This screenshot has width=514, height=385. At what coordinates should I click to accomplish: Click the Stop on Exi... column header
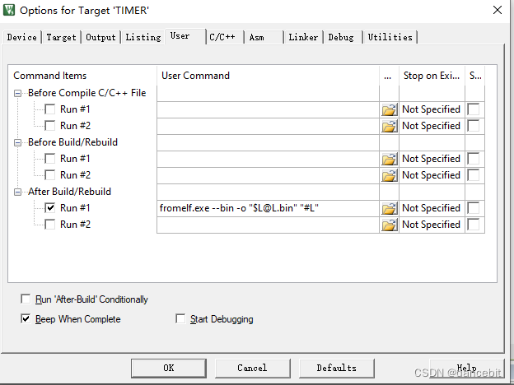432,76
